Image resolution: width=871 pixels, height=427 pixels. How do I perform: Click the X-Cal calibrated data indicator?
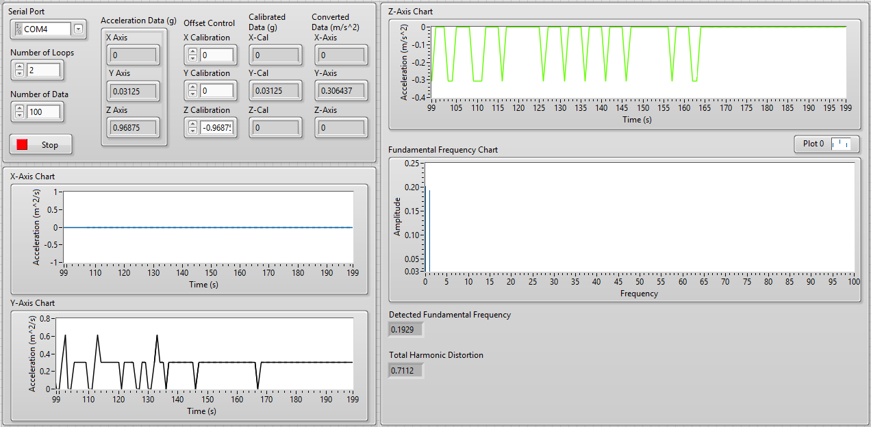pos(275,55)
